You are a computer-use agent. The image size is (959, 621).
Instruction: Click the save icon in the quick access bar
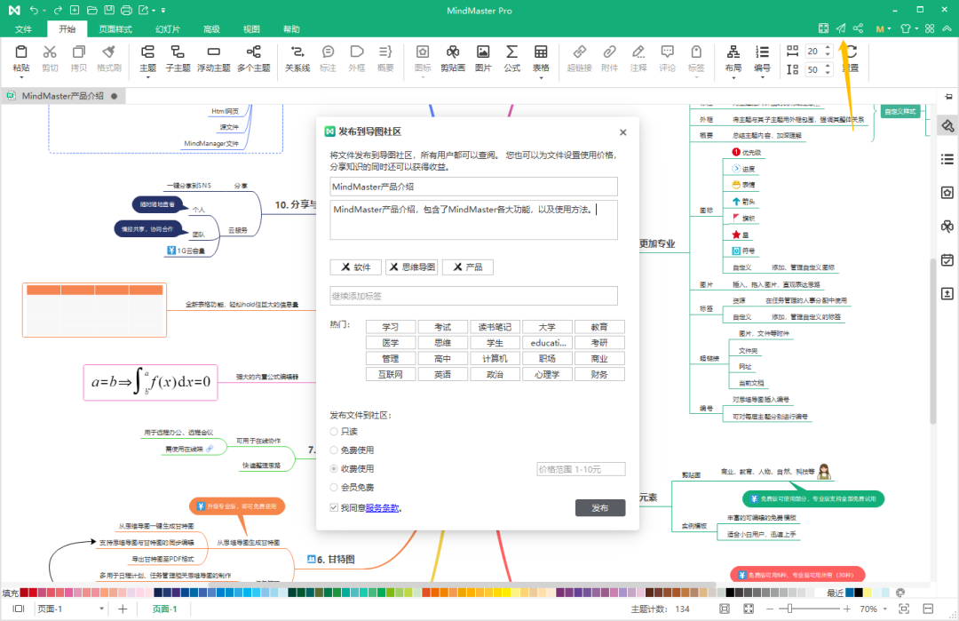[109, 11]
